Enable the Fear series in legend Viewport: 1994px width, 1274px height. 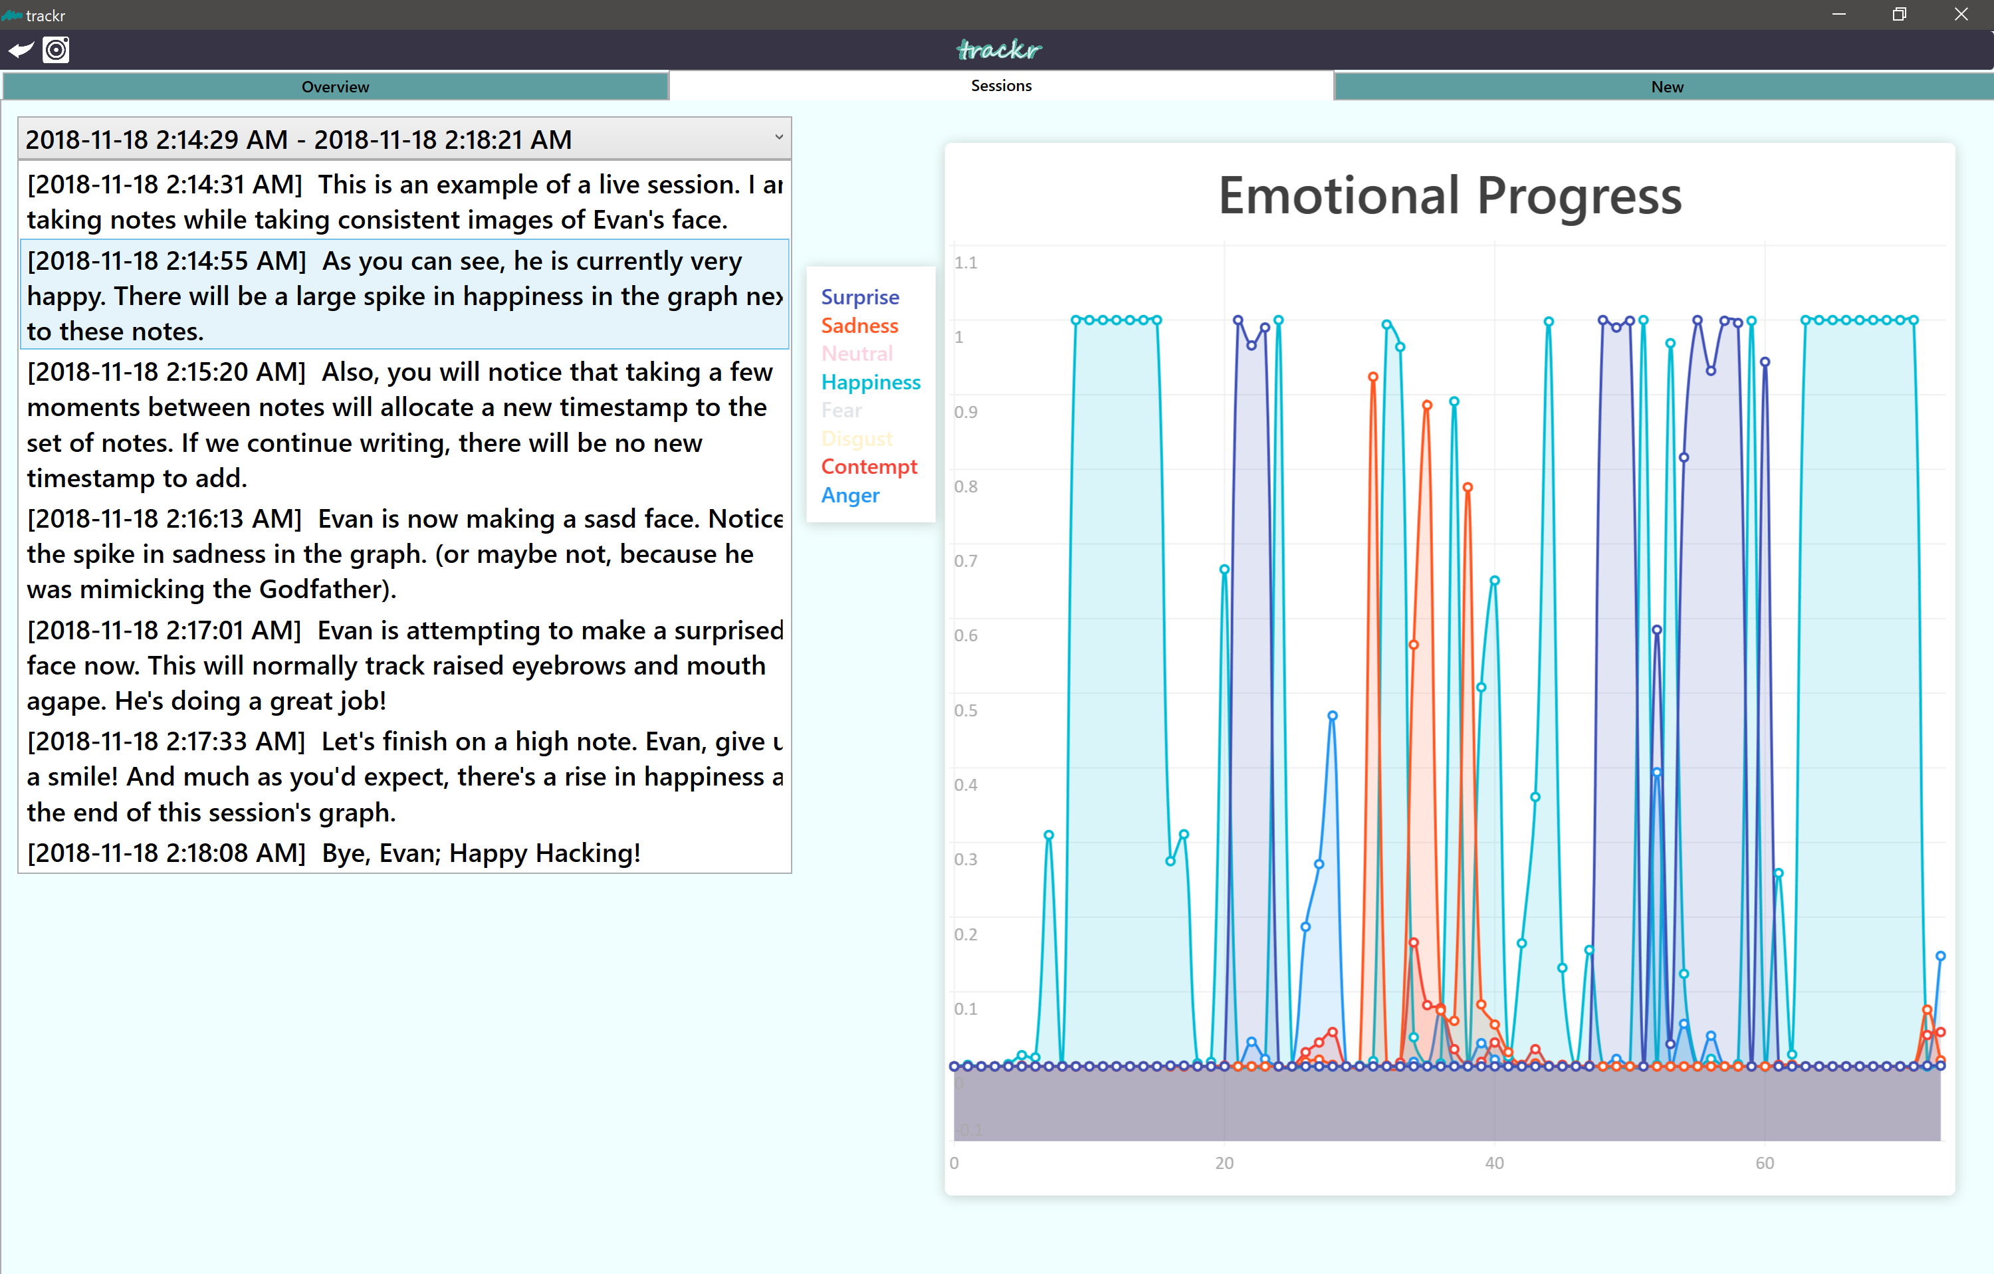tap(841, 410)
